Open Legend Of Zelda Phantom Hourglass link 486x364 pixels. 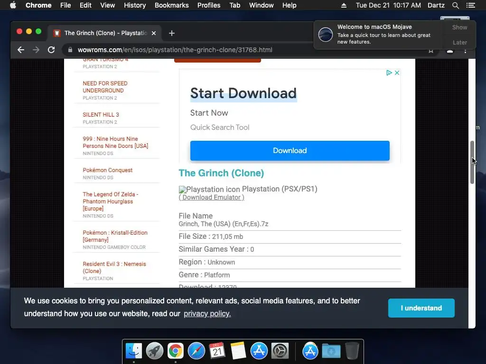pos(110,201)
